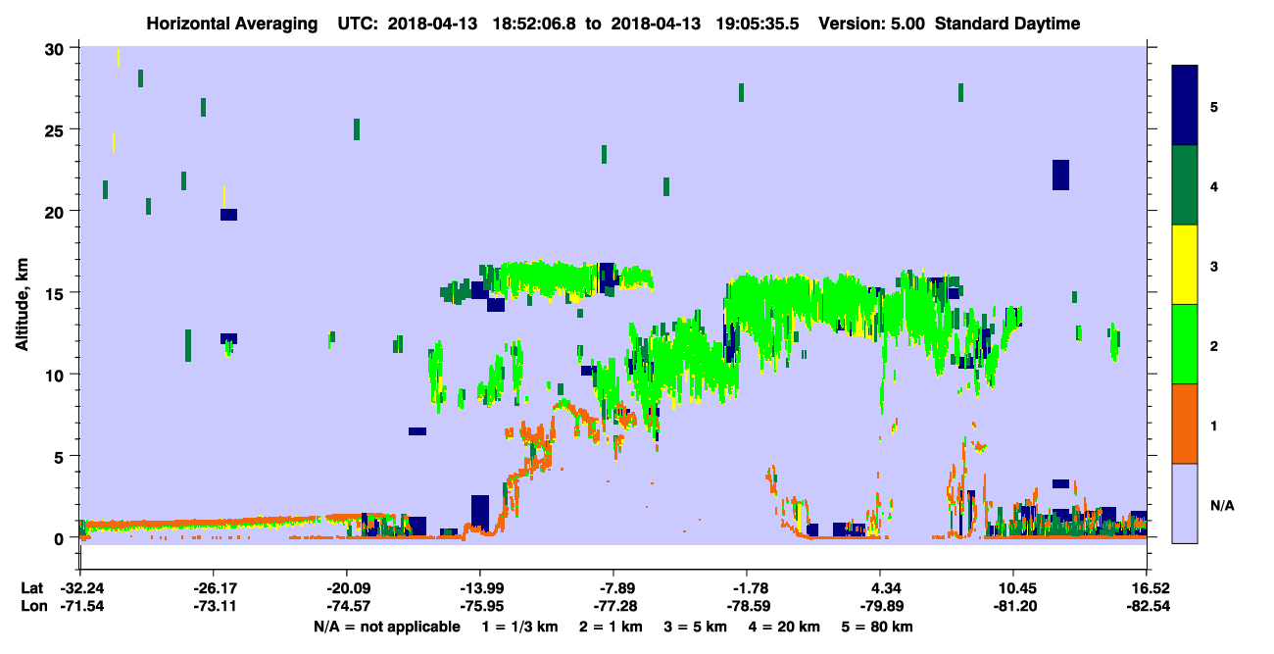
Task: Click the altitude tick label 10
Action: tap(55, 375)
